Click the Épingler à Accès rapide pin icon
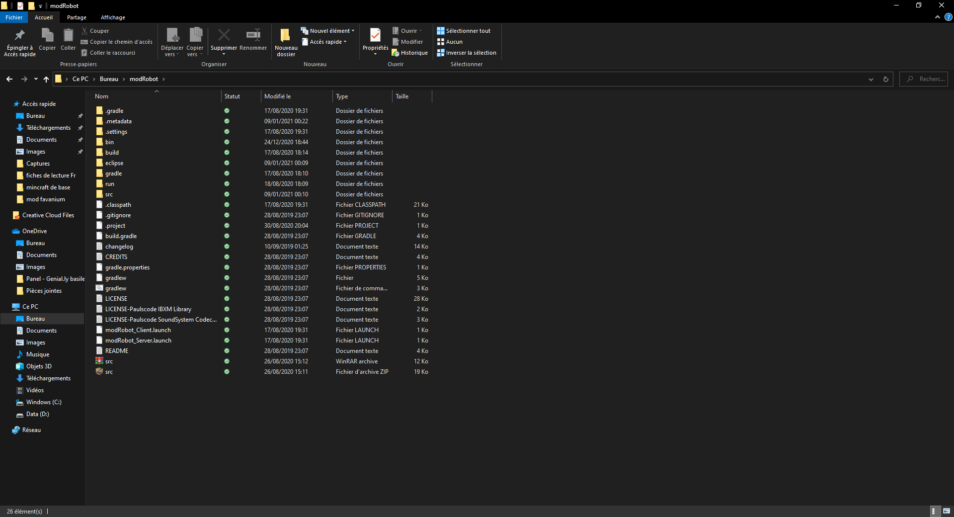The image size is (954, 517). tap(19, 36)
